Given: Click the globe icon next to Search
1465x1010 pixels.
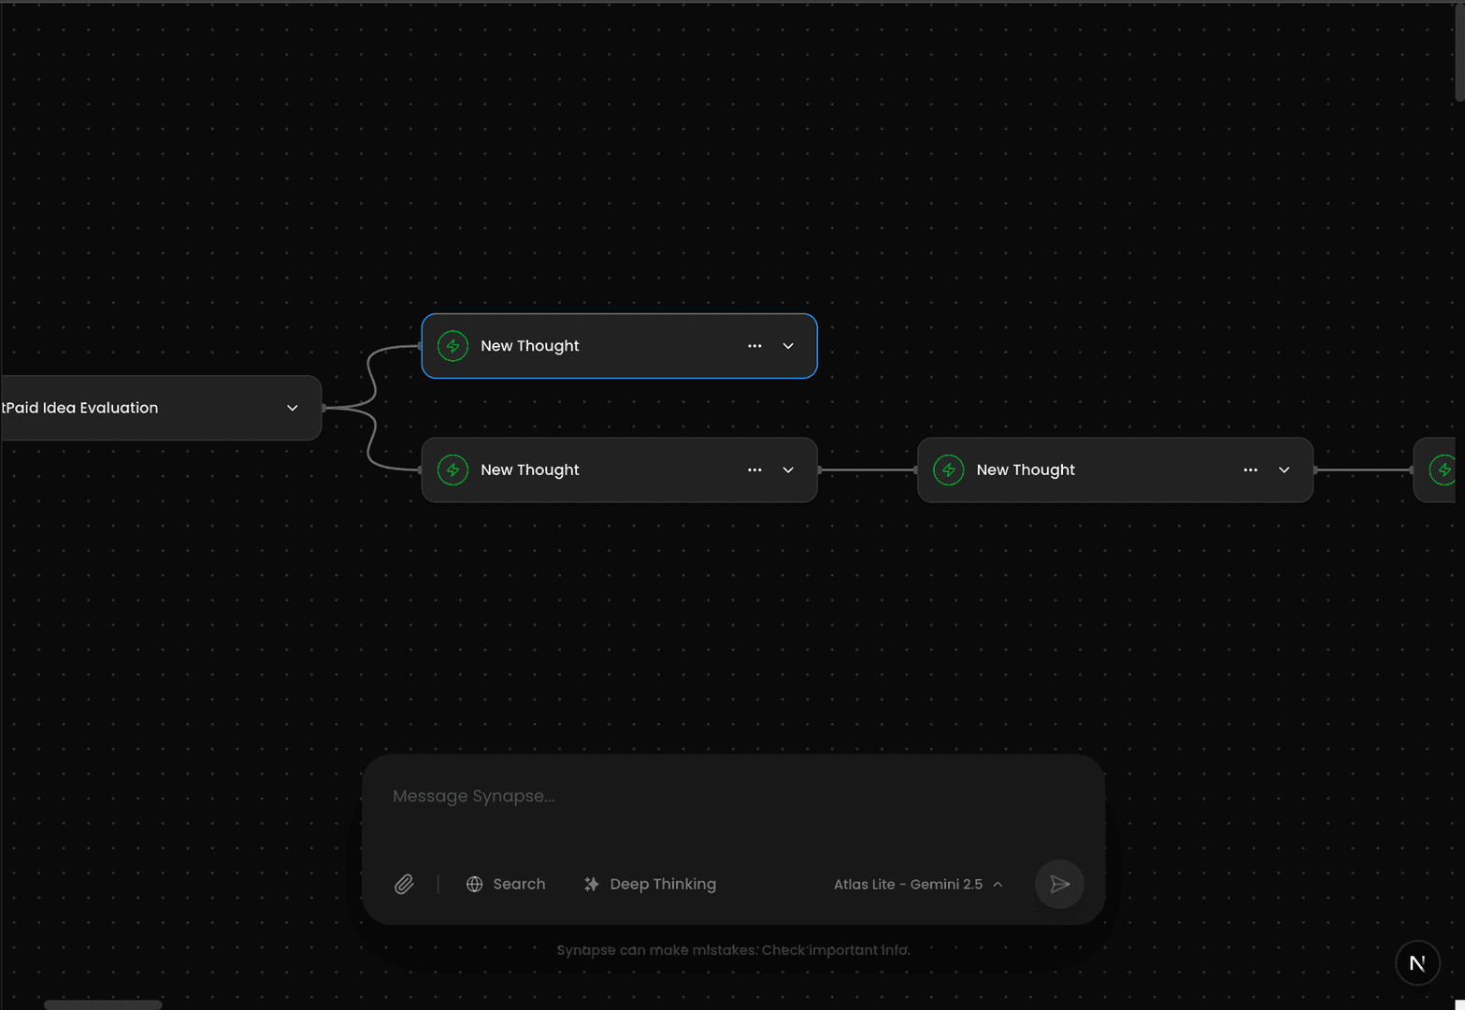Looking at the screenshot, I should point(475,884).
